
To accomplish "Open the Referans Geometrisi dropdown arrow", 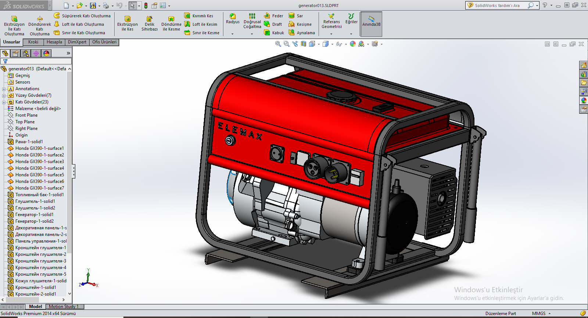I will coord(331,34).
